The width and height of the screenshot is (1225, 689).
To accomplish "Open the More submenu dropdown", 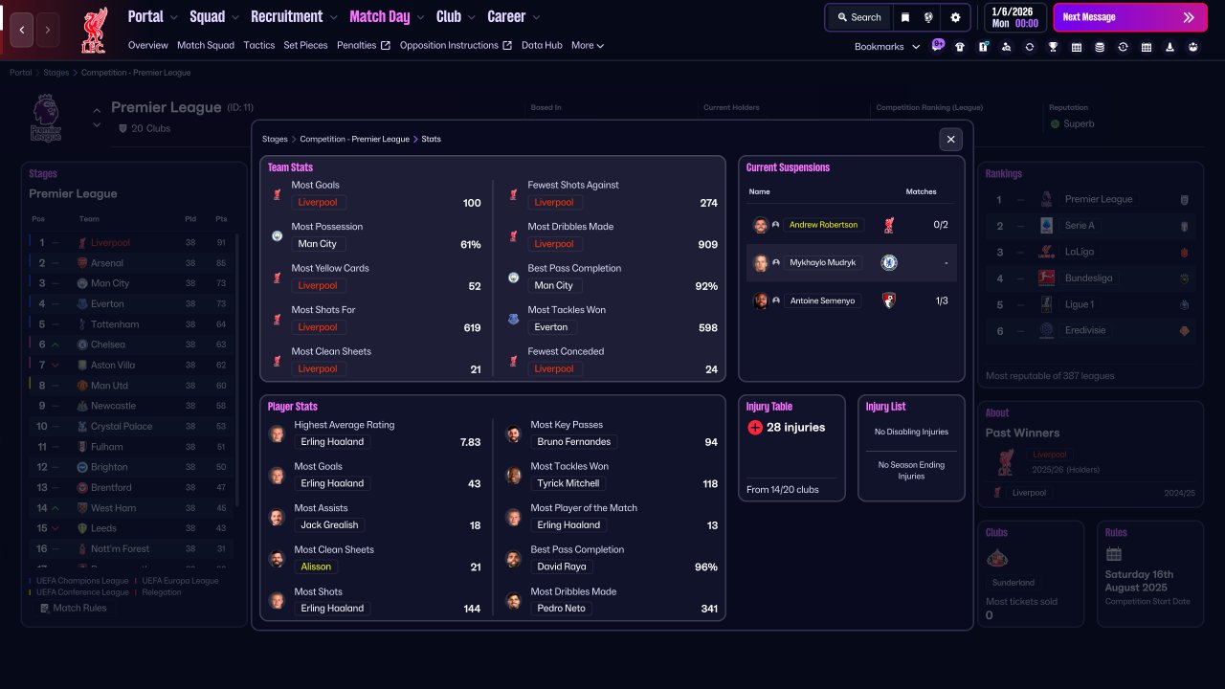I will pos(588,45).
